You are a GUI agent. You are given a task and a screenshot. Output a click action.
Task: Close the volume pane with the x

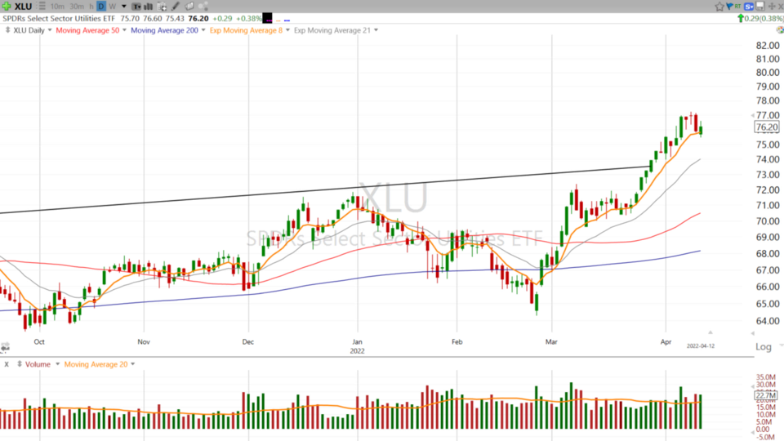(7, 364)
